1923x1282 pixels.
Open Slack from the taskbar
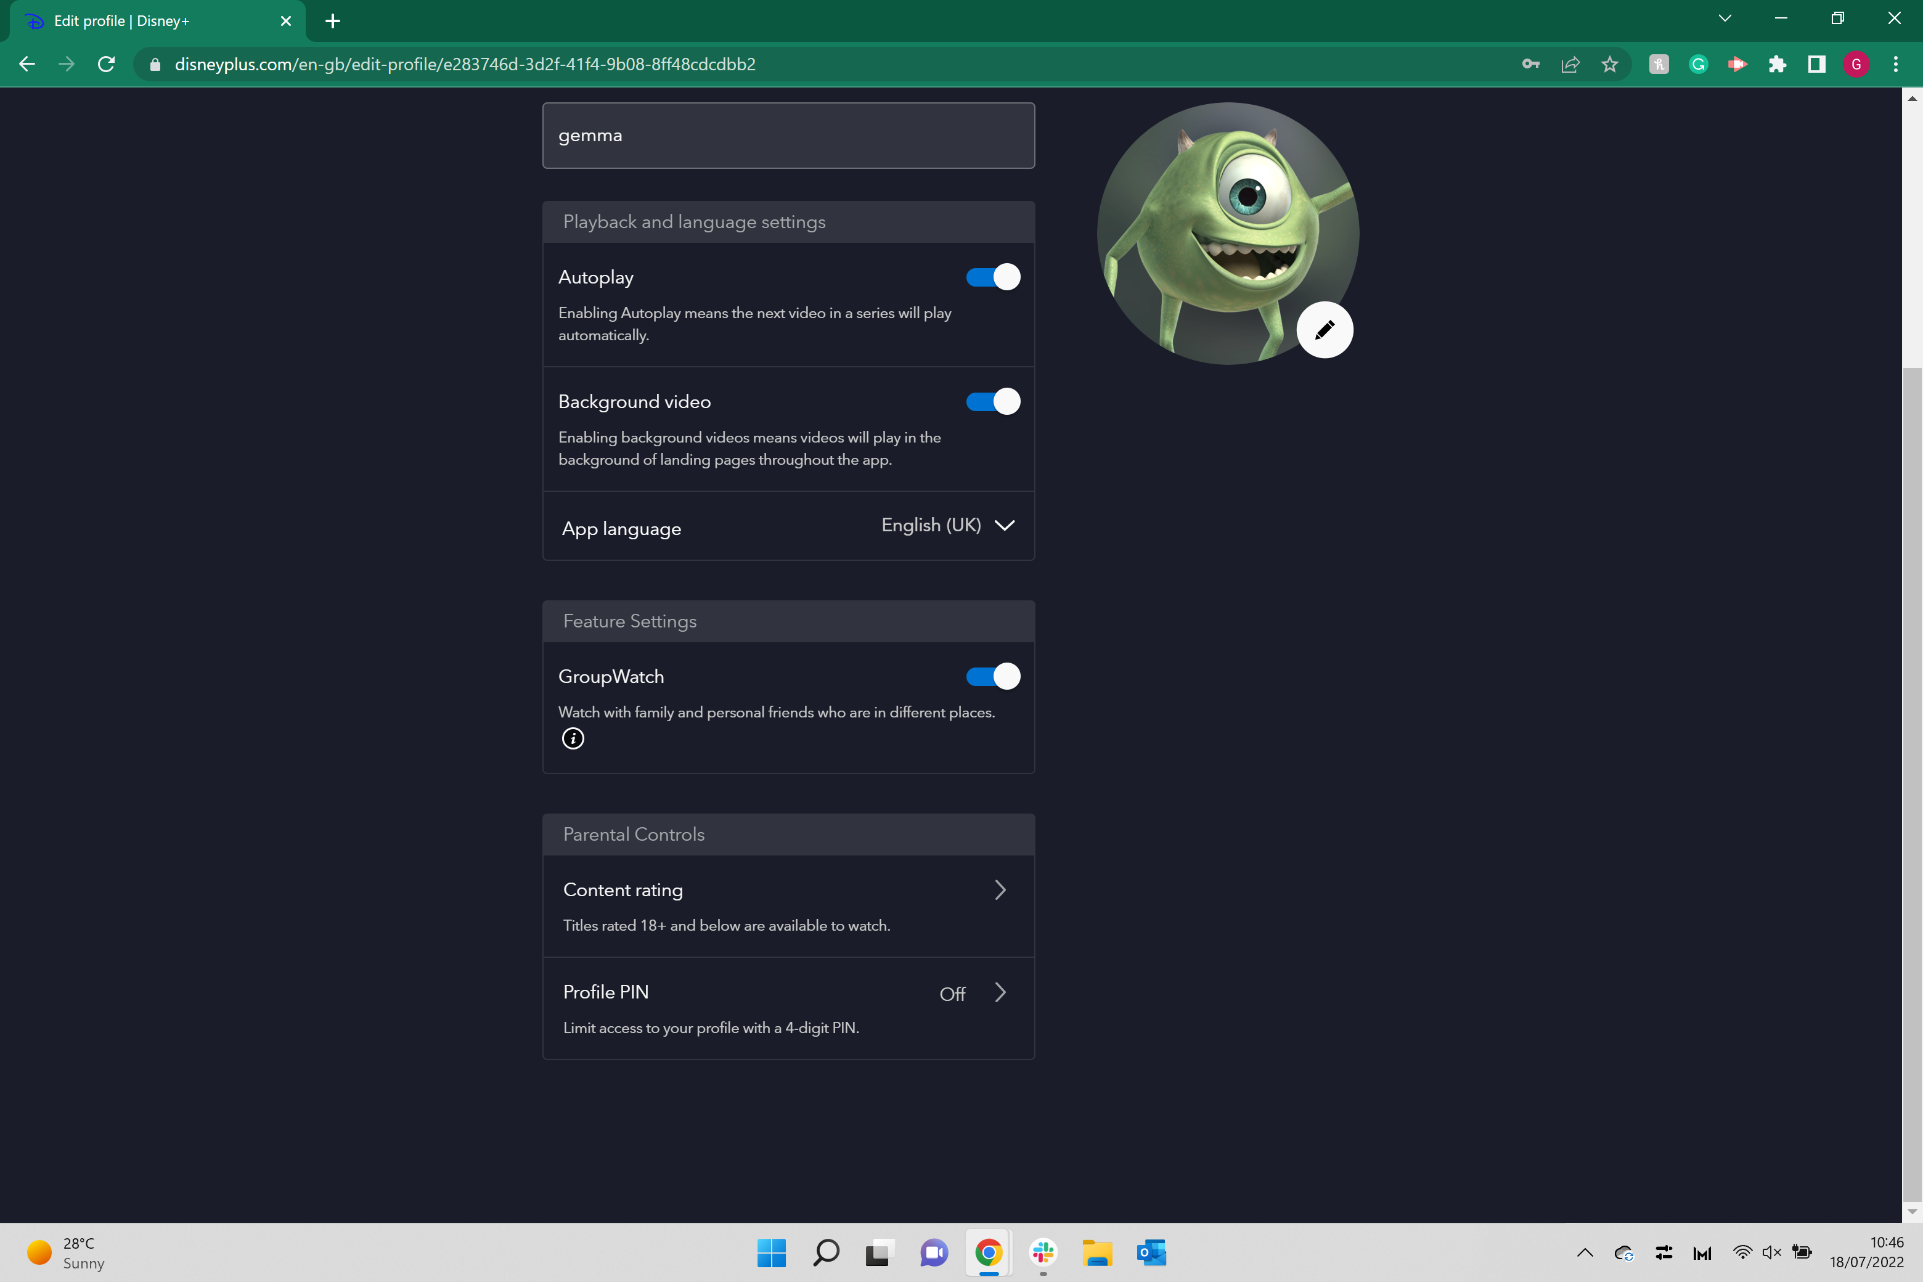point(1043,1252)
